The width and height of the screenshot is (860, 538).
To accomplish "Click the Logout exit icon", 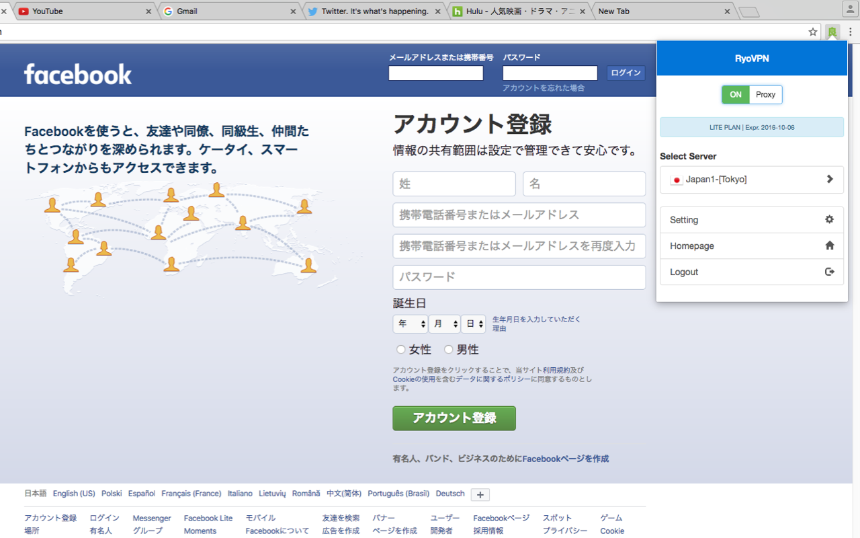I will 829,272.
